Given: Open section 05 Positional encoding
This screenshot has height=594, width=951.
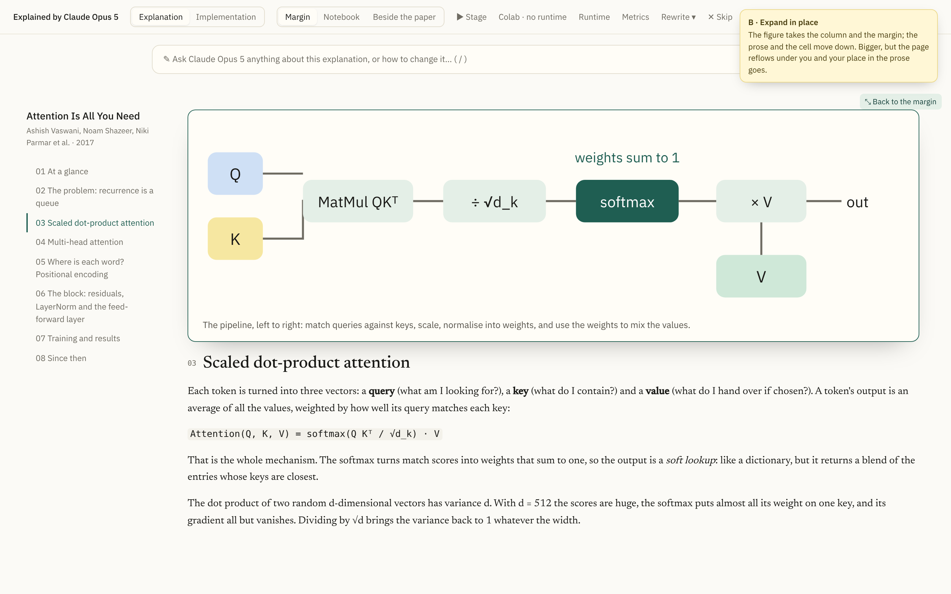Looking at the screenshot, I should point(80,268).
